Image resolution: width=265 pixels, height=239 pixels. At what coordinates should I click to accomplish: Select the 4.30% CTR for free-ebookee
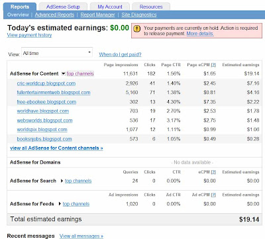[x=174, y=102]
